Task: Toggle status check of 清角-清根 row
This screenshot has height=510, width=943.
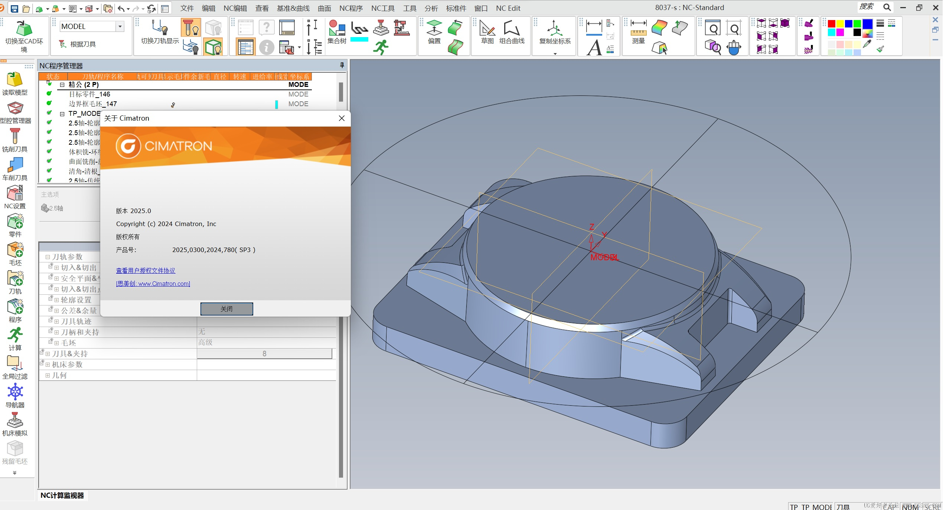Action: coord(49,171)
